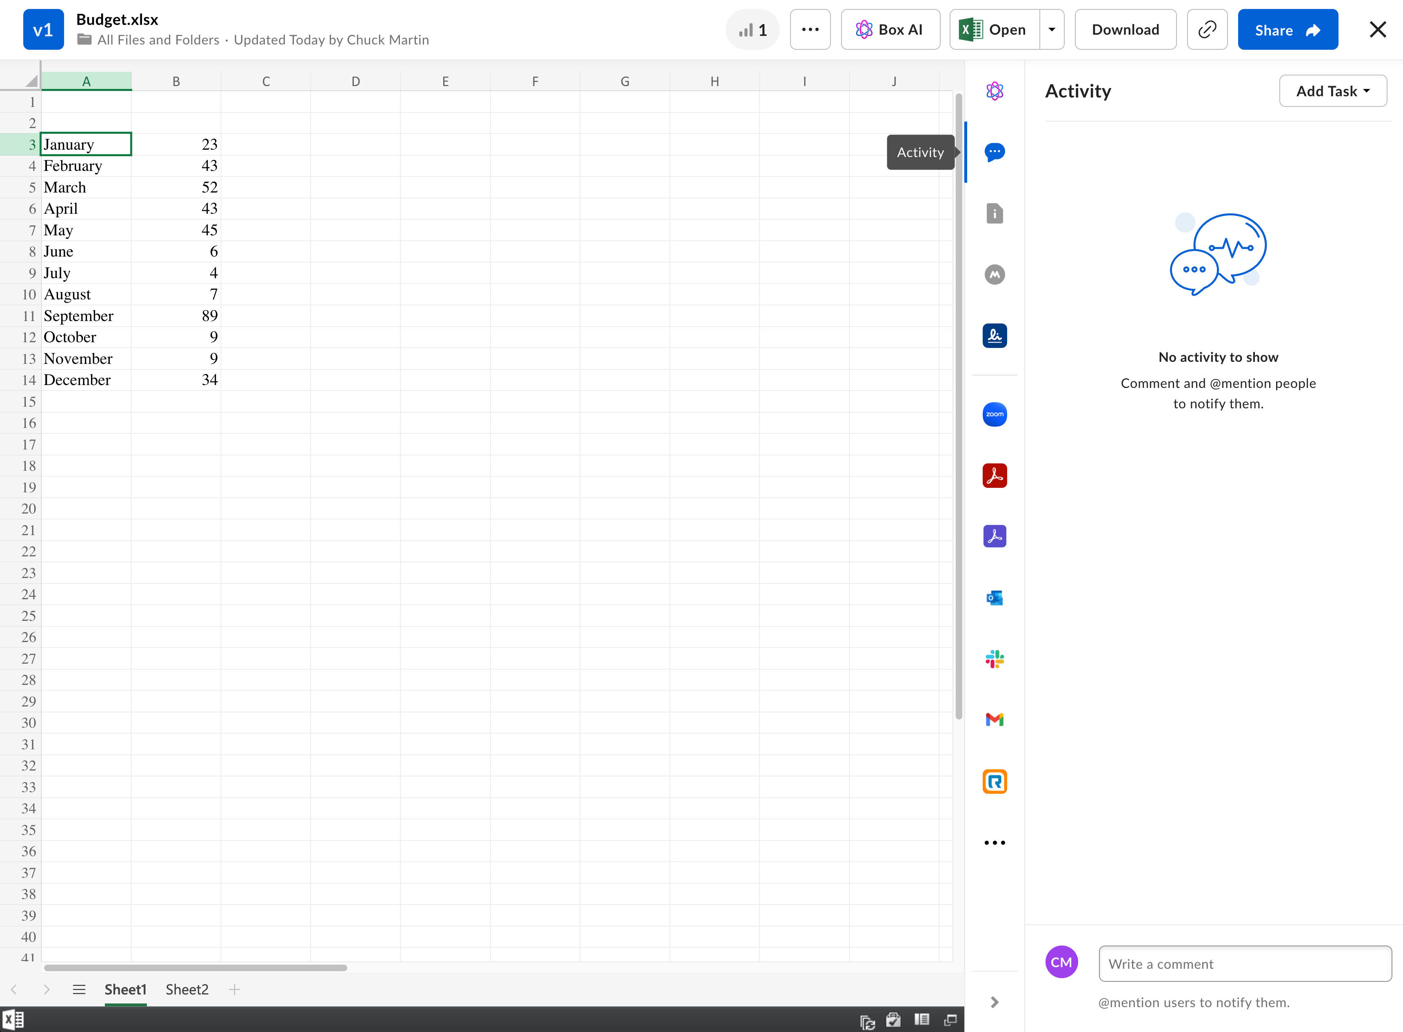Collapse the sidebar with chevron arrow
1403x1032 pixels.
point(994,1002)
